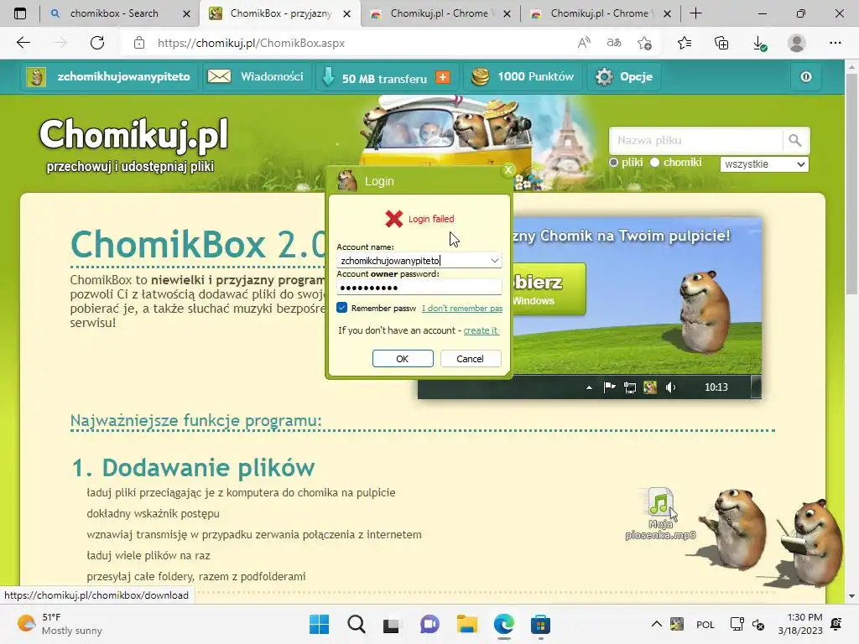The width and height of the screenshot is (859, 644).
Task: Click the browser back arrow
Action: (x=23, y=43)
